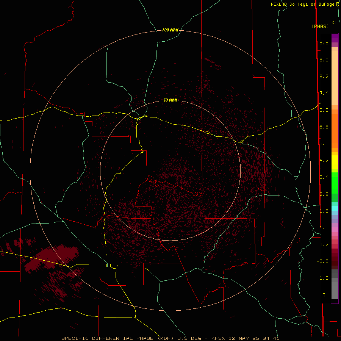
Task: Click the 7.4 scale value
Action: point(324,93)
